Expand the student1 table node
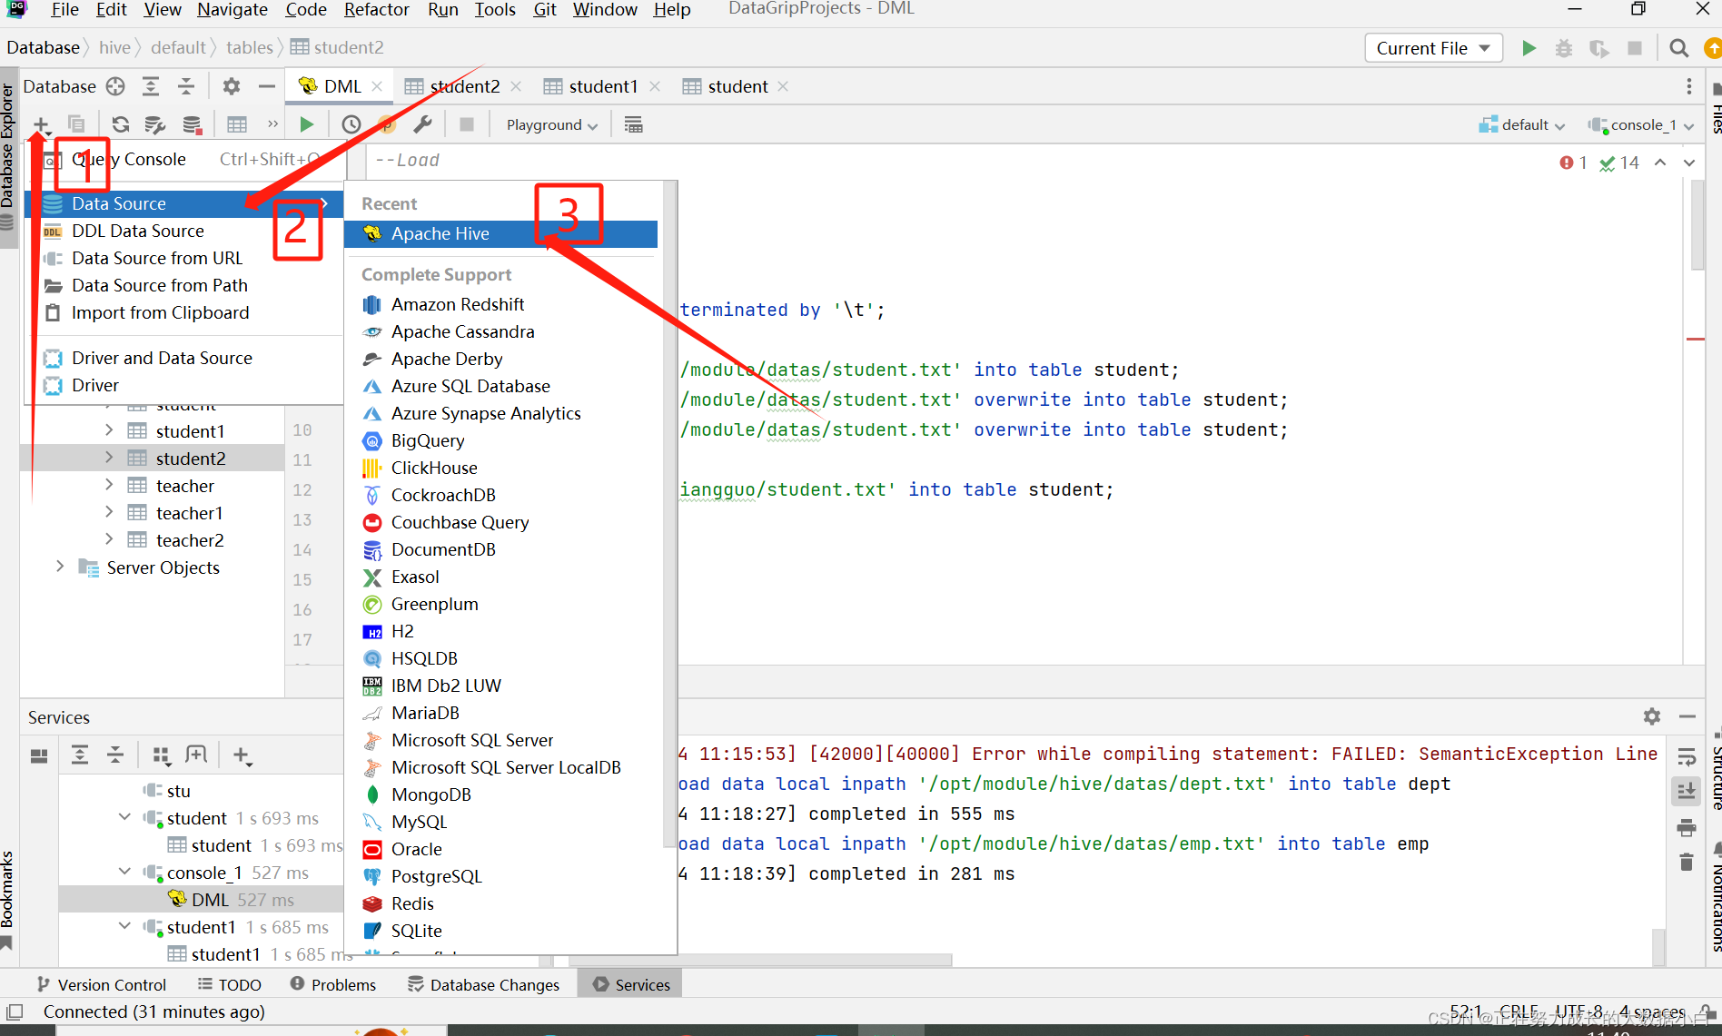This screenshot has width=1722, height=1036. tap(109, 429)
